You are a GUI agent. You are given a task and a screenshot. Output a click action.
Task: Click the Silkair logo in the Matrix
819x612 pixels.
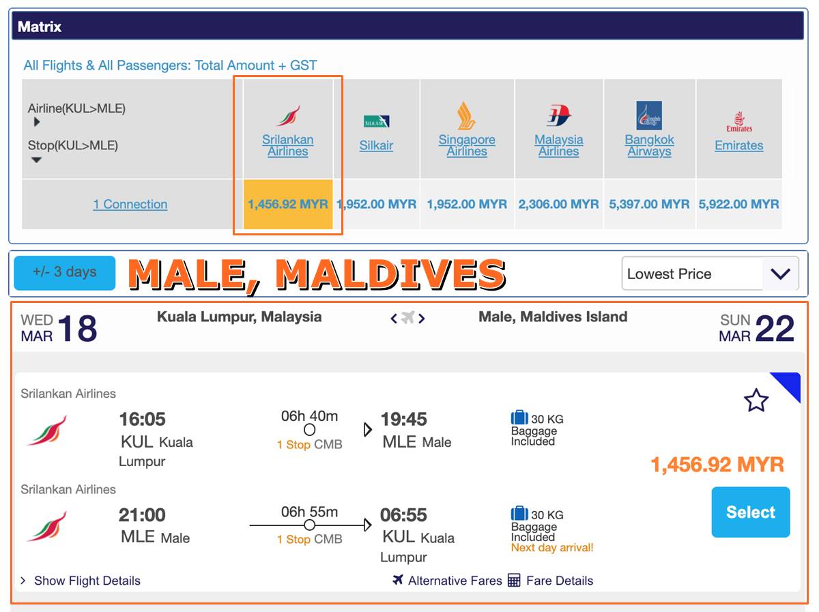coord(376,122)
